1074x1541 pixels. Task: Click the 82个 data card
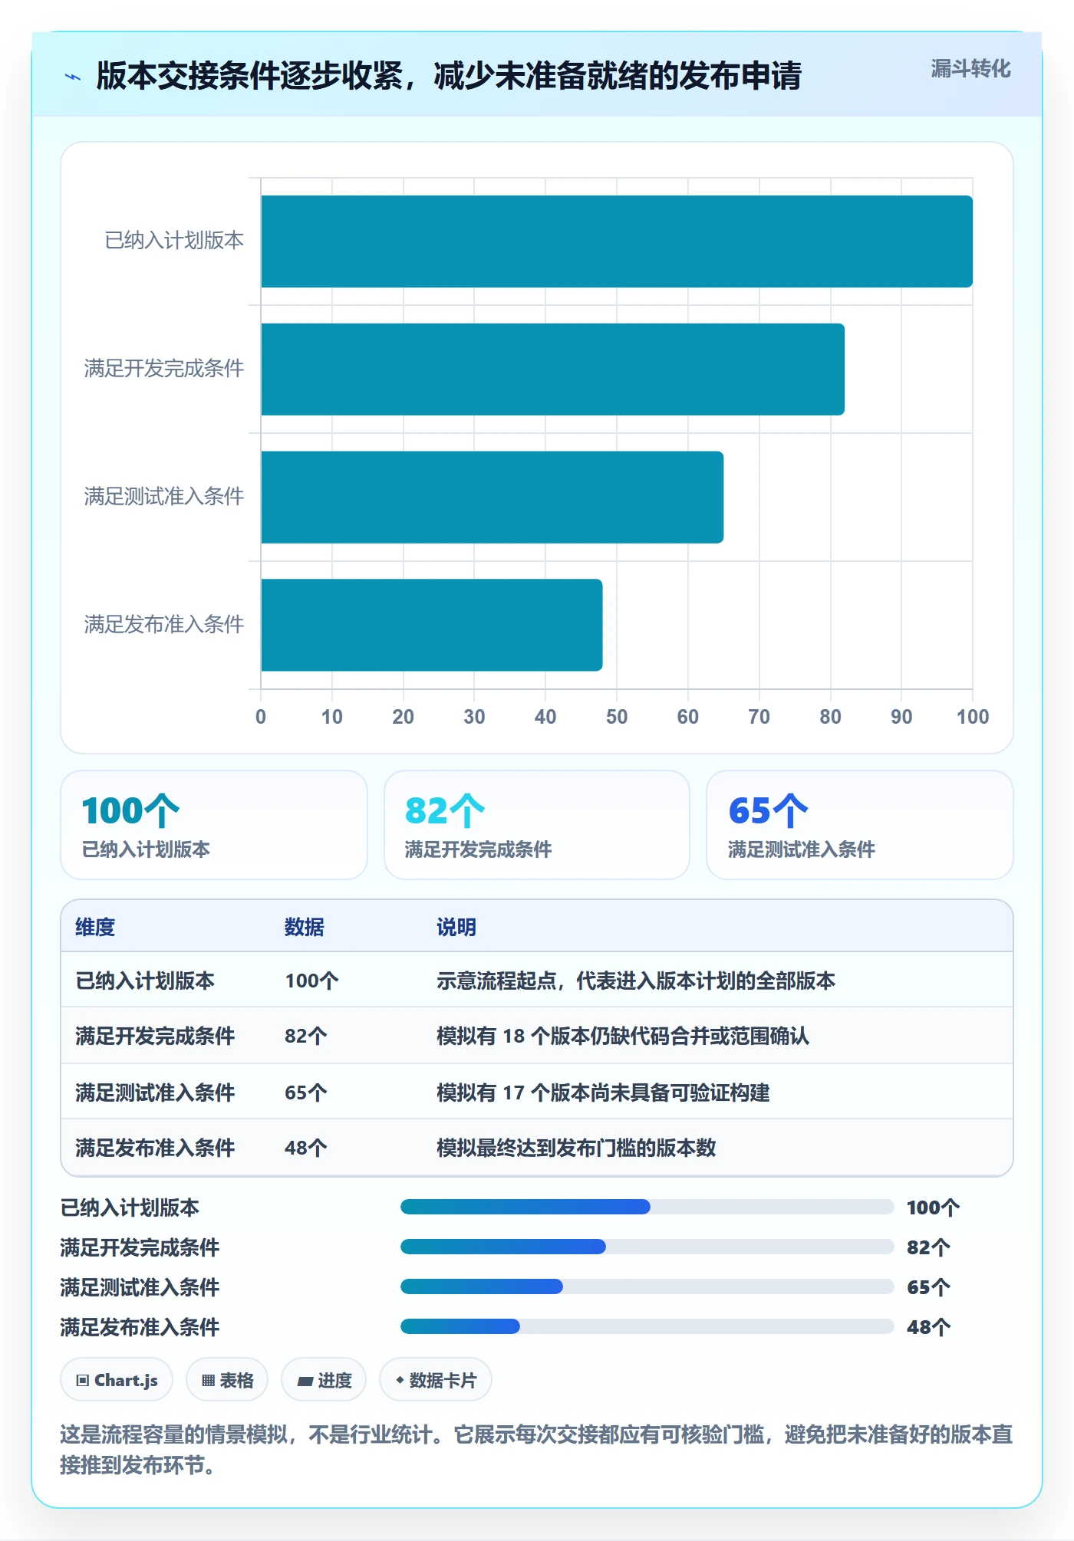537,825
